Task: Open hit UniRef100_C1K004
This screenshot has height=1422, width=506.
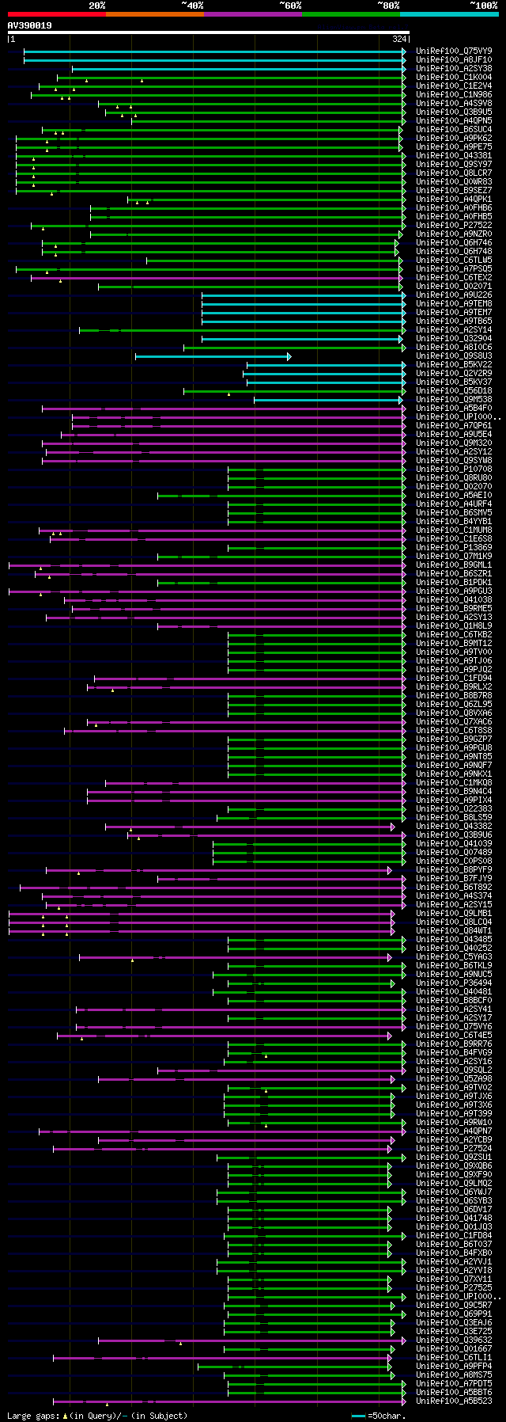Action: 454,77
